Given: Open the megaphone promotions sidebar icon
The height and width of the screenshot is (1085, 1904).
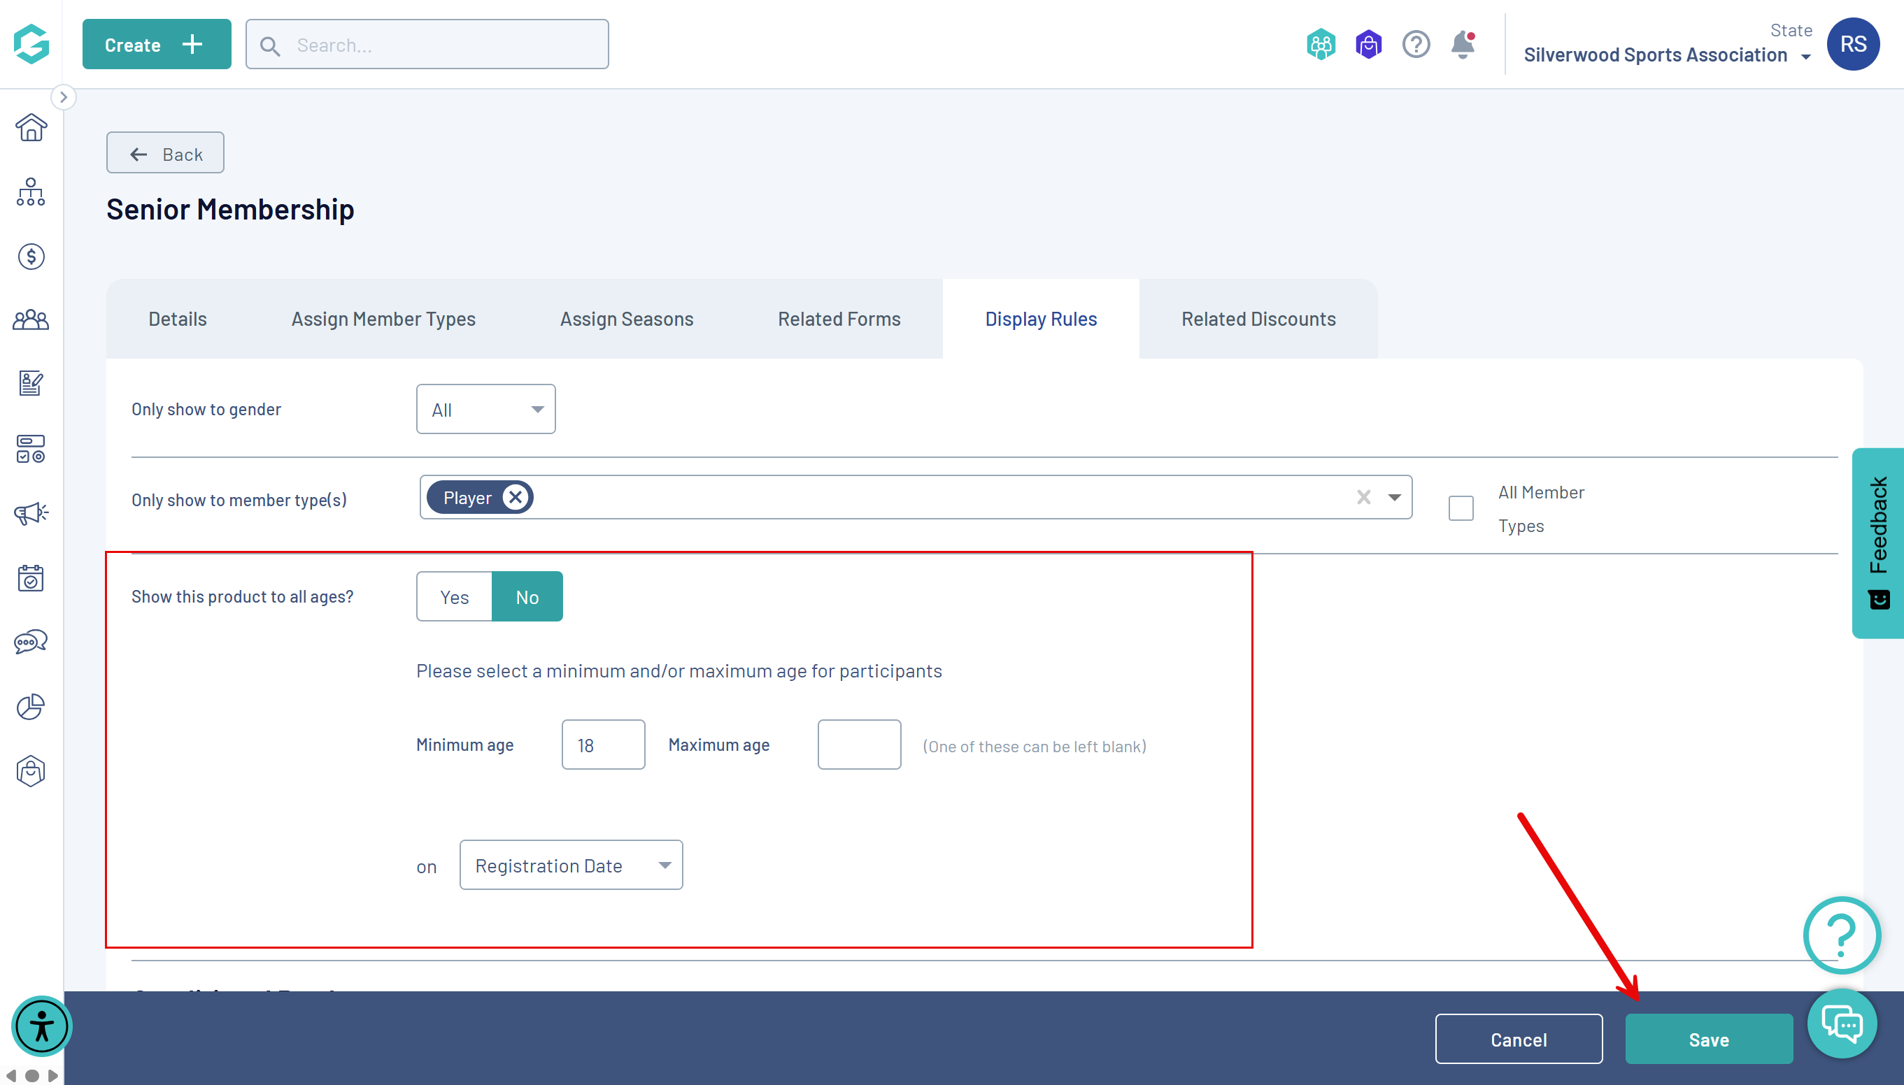Looking at the screenshot, I should click(x=31, y=513).
